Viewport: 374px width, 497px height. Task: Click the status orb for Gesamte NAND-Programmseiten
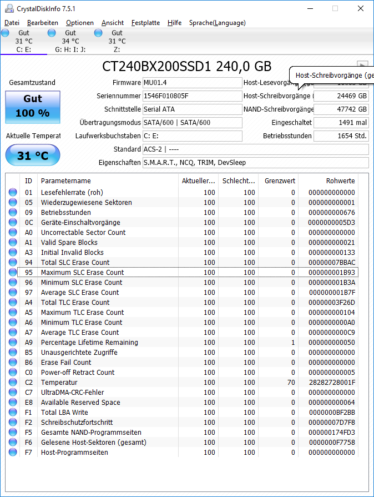click(x=13, y=432)
